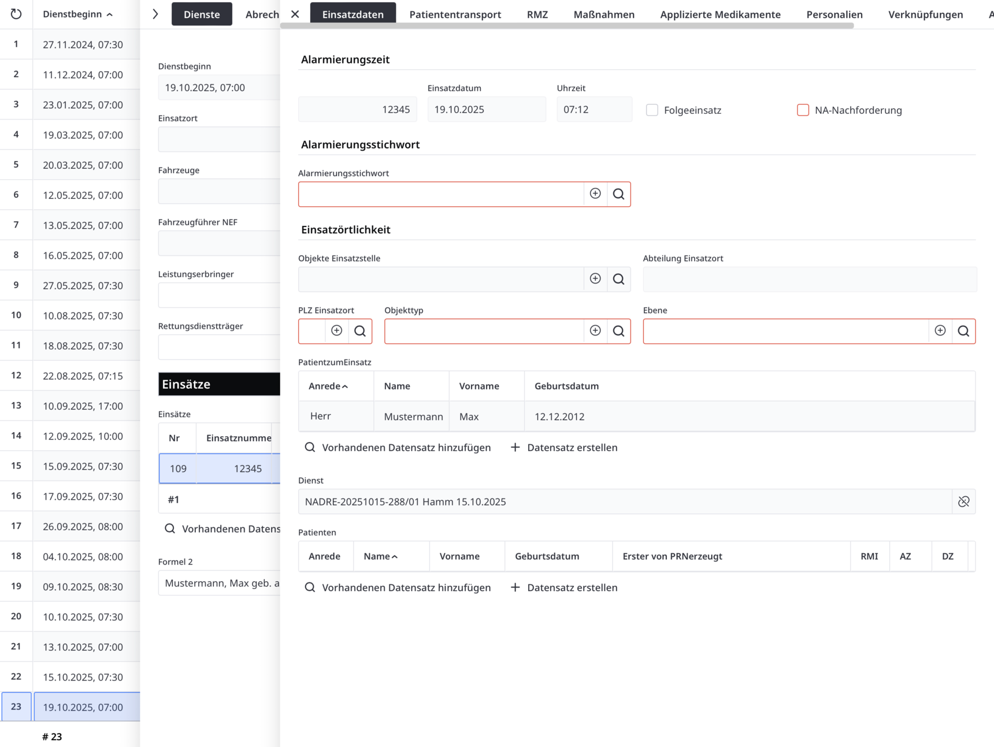Viewport: 994px width, 747px height.
Task: Click the refresh icon above row numbers
Action: point(16,14)
